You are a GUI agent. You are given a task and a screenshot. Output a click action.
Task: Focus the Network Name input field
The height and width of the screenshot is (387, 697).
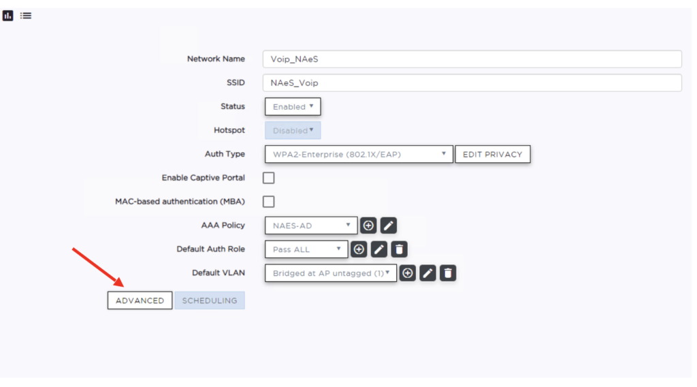click(x=472, y=59)
